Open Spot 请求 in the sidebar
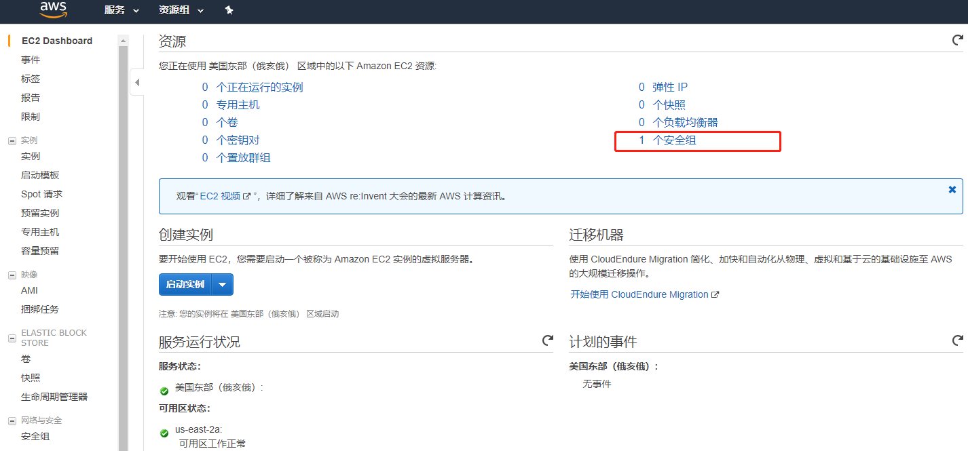 pyautogui.click(x=41, y=194)
